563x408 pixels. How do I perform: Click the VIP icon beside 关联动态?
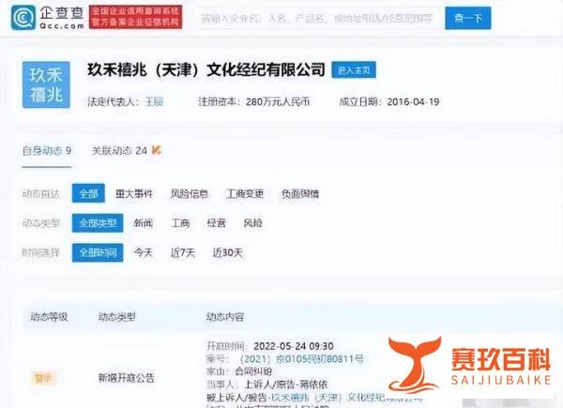[x=157, y=150]
